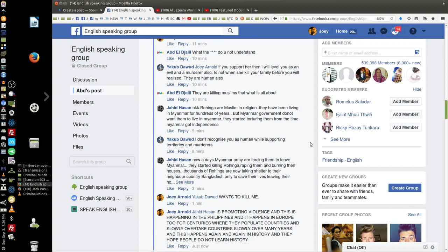Hide suggested members

[417, 89]
